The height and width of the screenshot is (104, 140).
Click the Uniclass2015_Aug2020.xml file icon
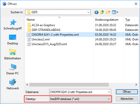pyautogui.click(x=29, y=44)
